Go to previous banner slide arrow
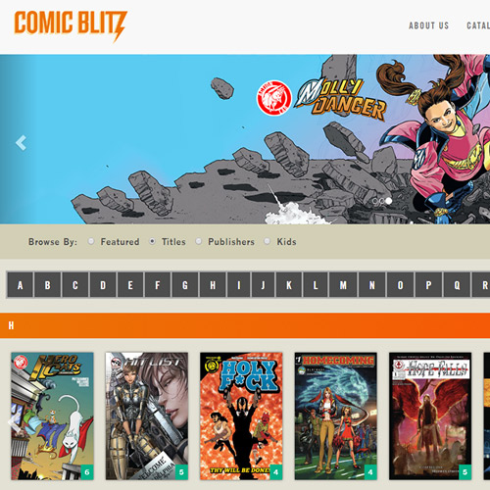 pos(21,143)
